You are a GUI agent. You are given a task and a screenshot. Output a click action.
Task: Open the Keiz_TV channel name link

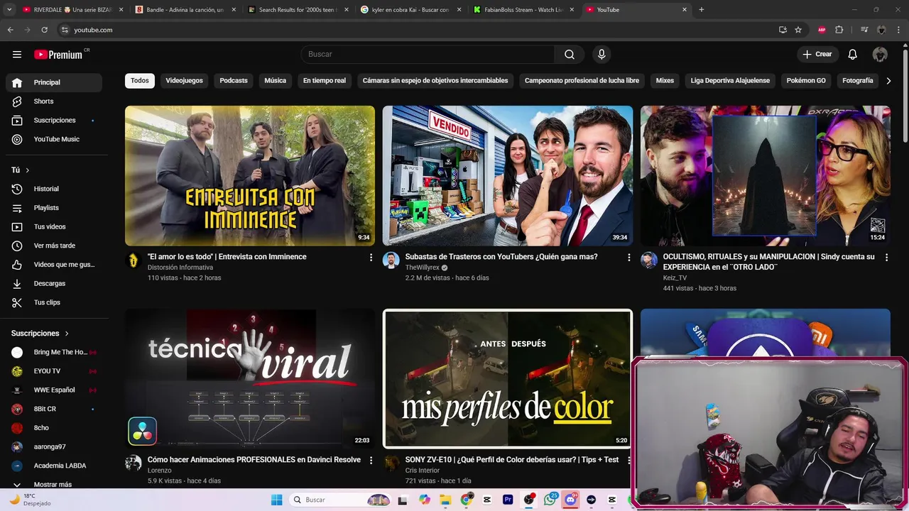pos(675,278)
